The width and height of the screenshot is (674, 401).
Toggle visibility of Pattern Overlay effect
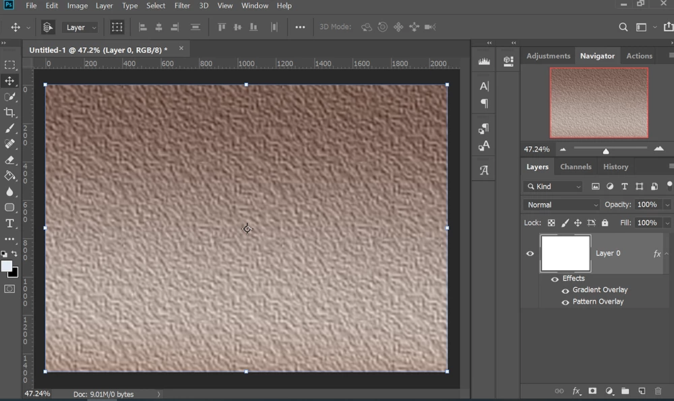(565, 302)
